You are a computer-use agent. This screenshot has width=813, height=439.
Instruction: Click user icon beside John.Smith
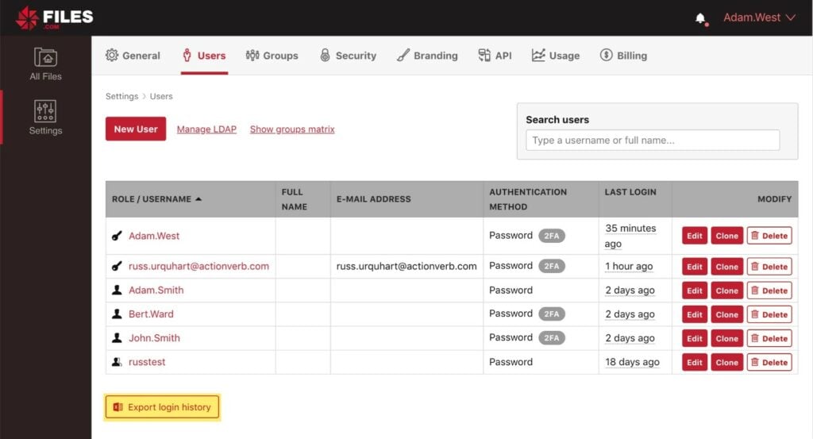pos(118,338)
